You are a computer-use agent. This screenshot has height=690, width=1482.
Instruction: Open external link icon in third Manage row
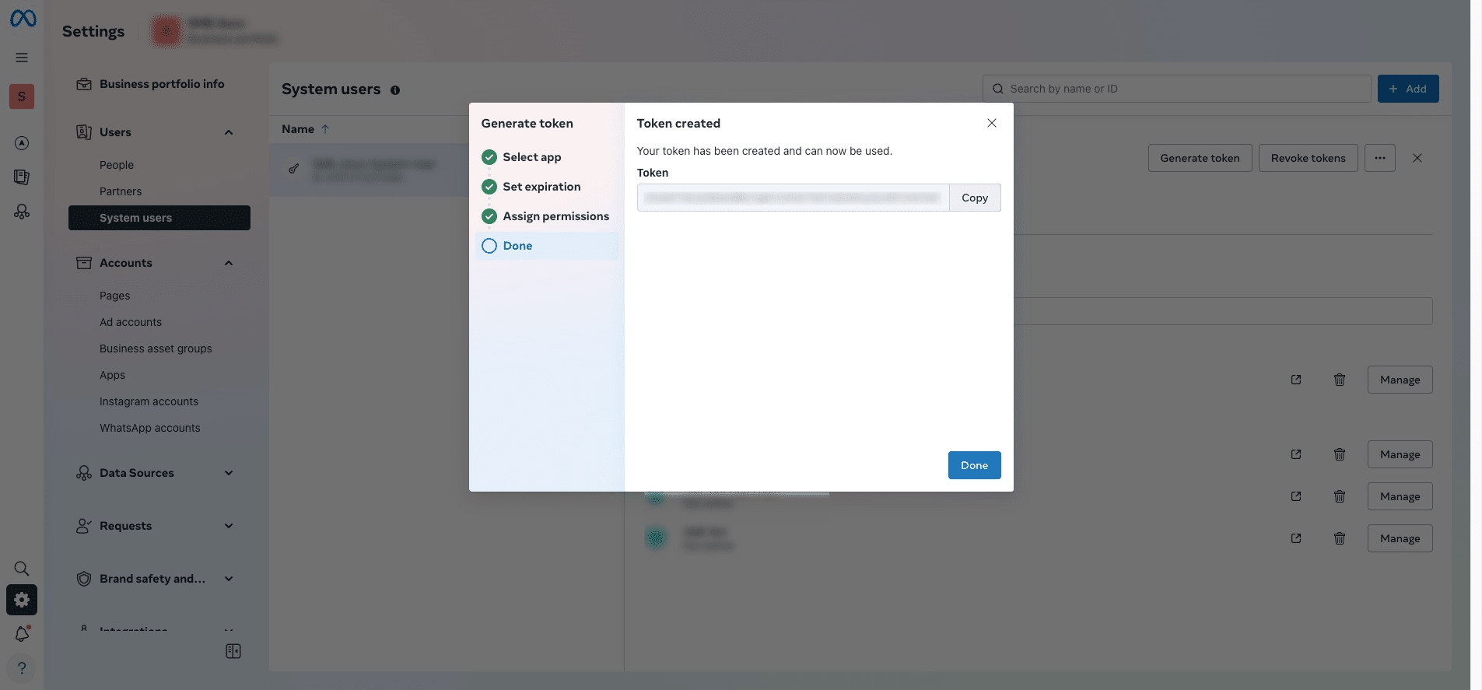click(x=1296, y=496)
